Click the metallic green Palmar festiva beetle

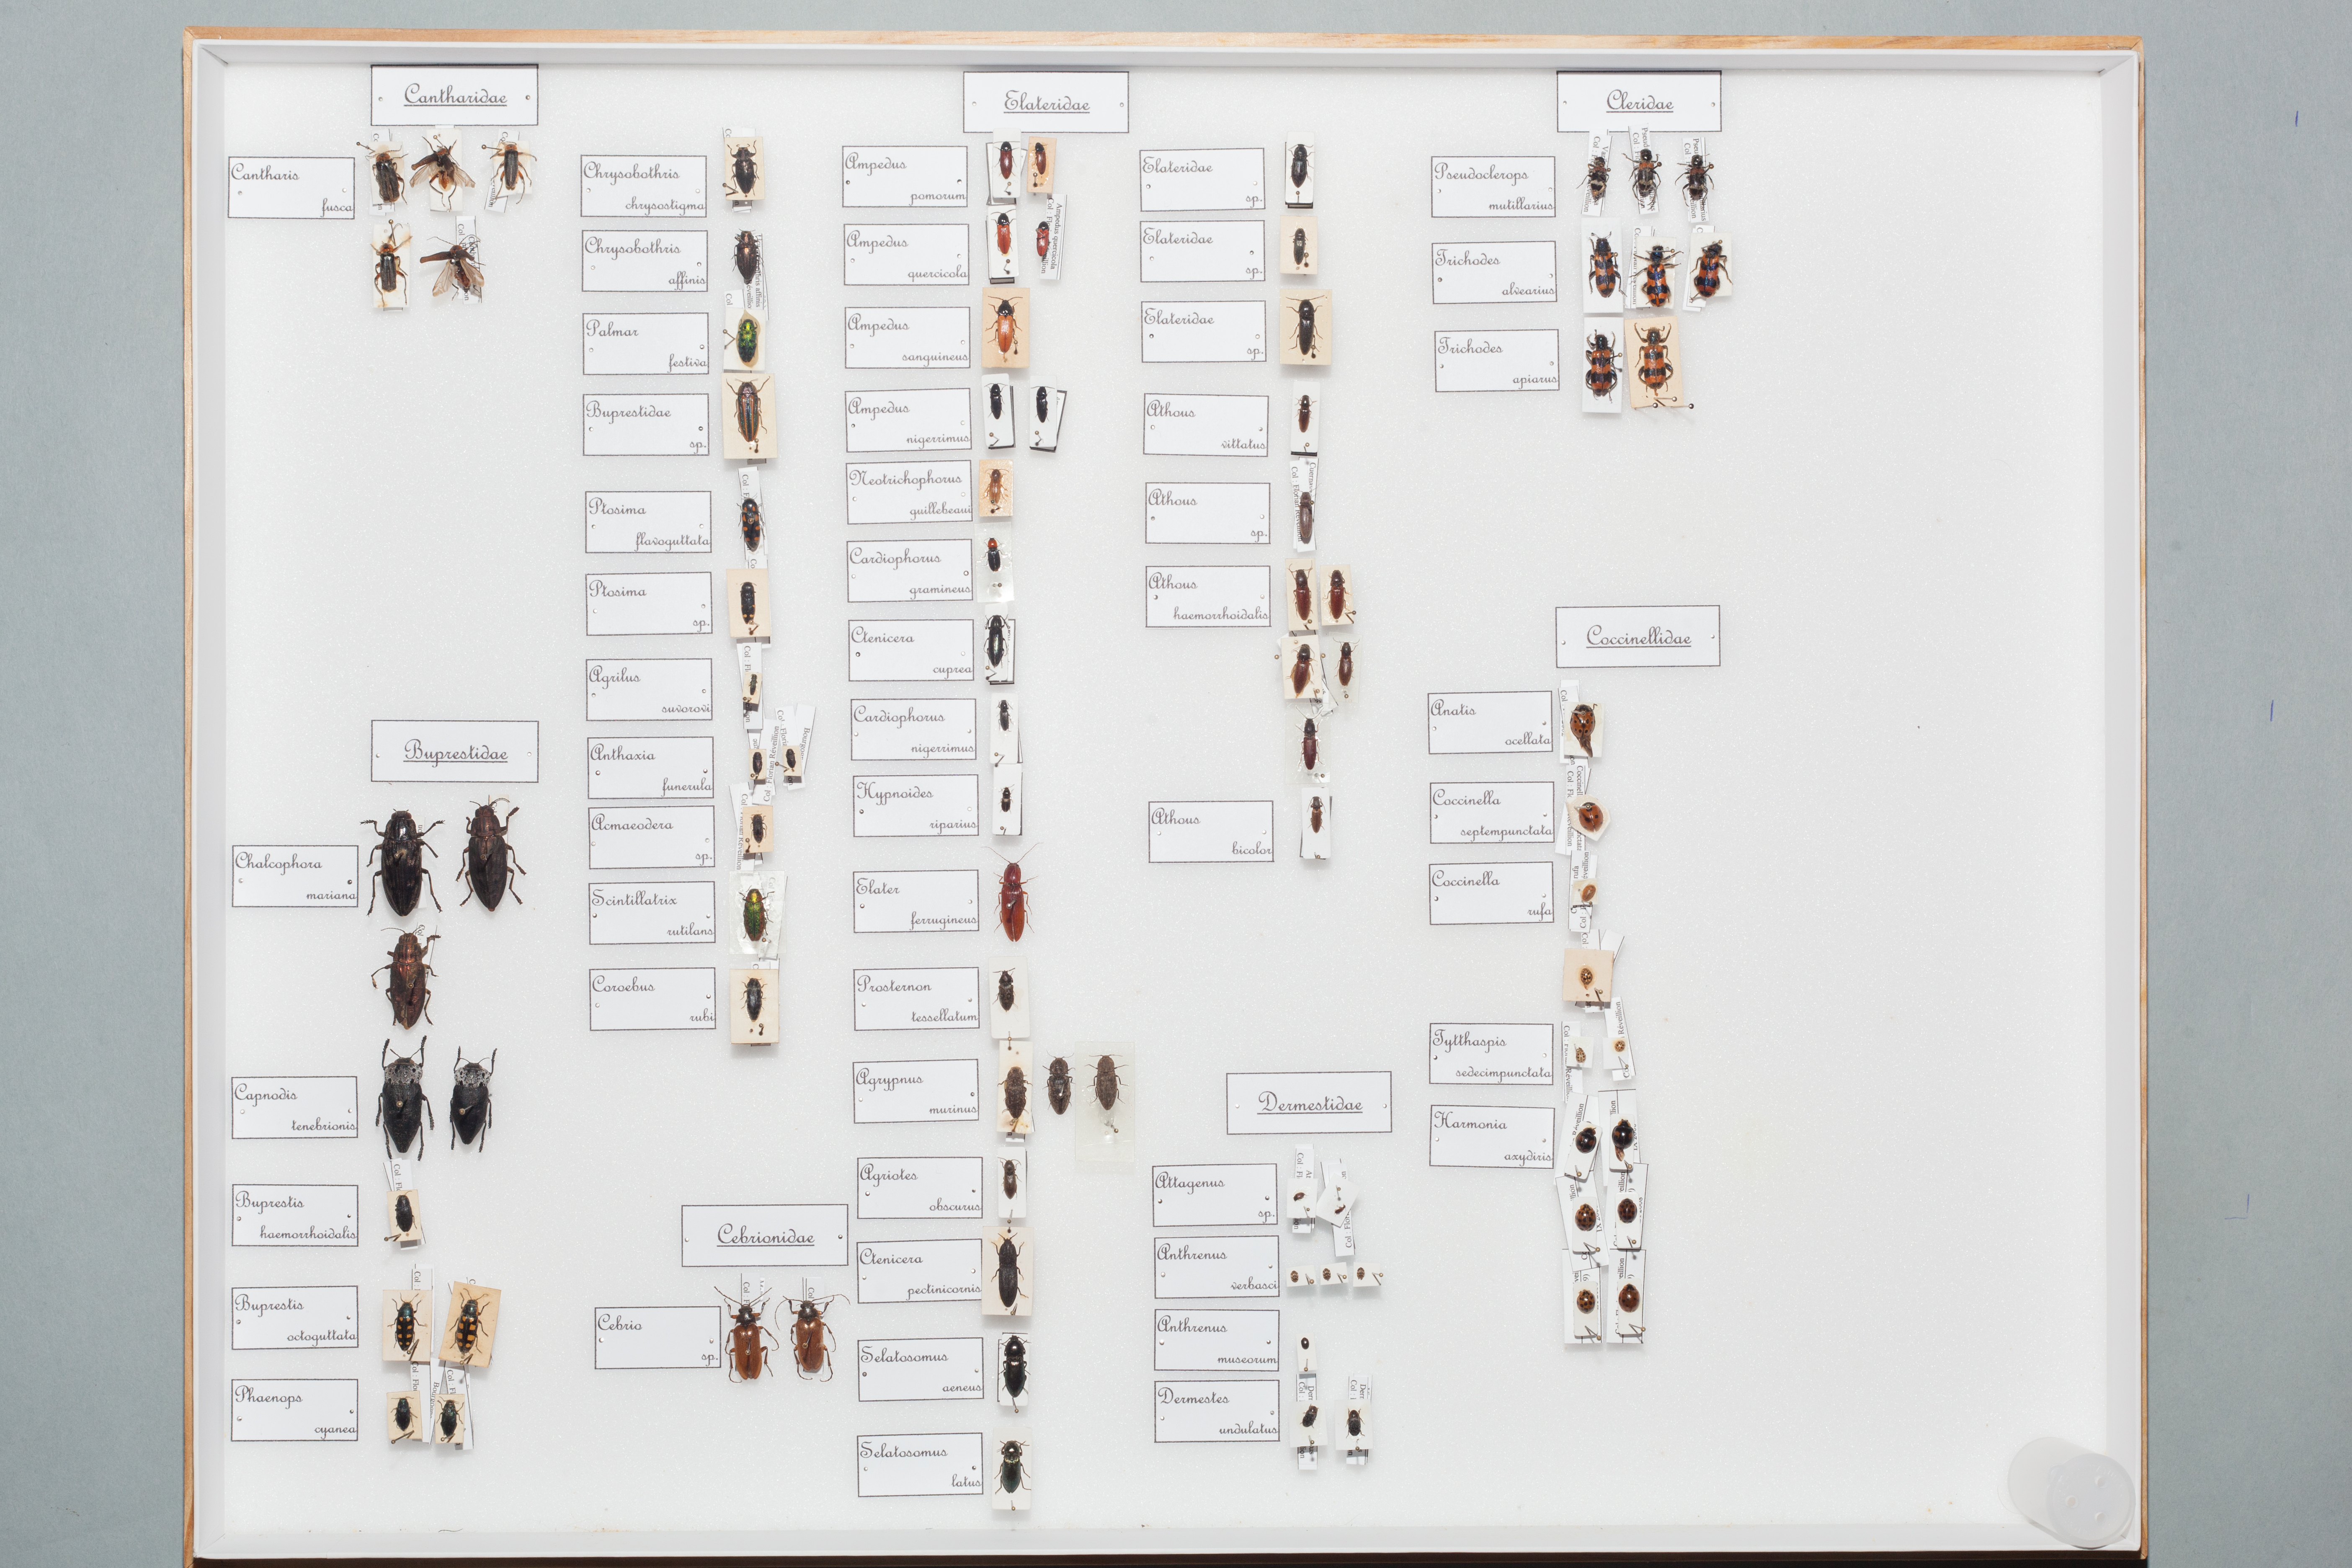click(746, 341)
